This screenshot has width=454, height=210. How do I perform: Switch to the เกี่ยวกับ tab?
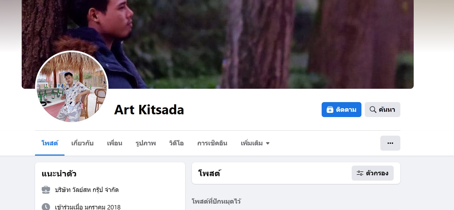pyautogui.click(x=82, y=143)
